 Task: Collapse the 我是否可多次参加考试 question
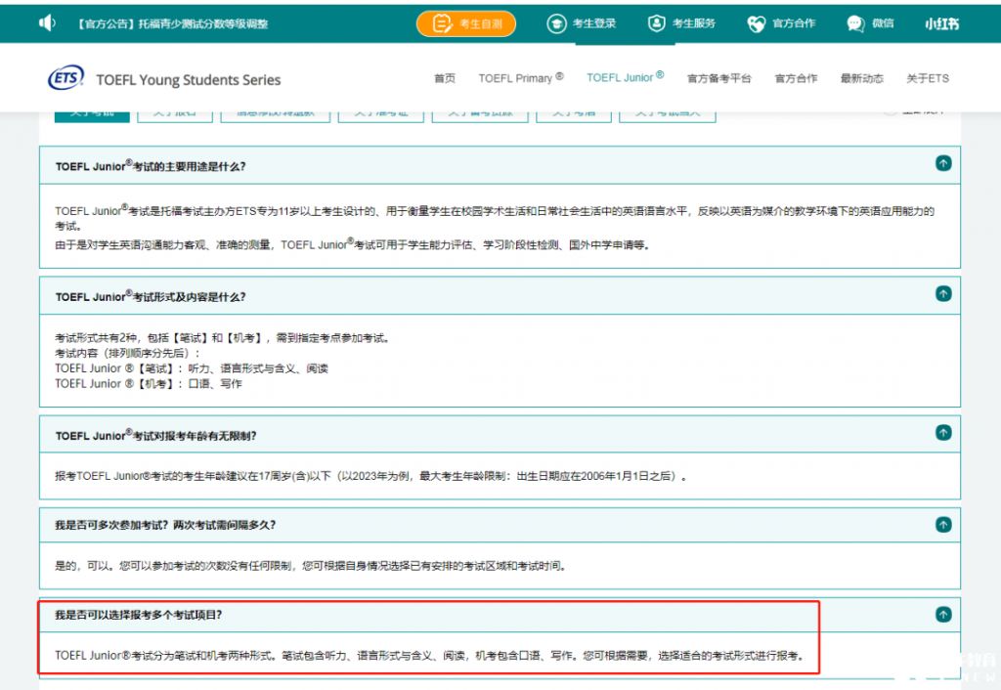(x=943, y=525)
